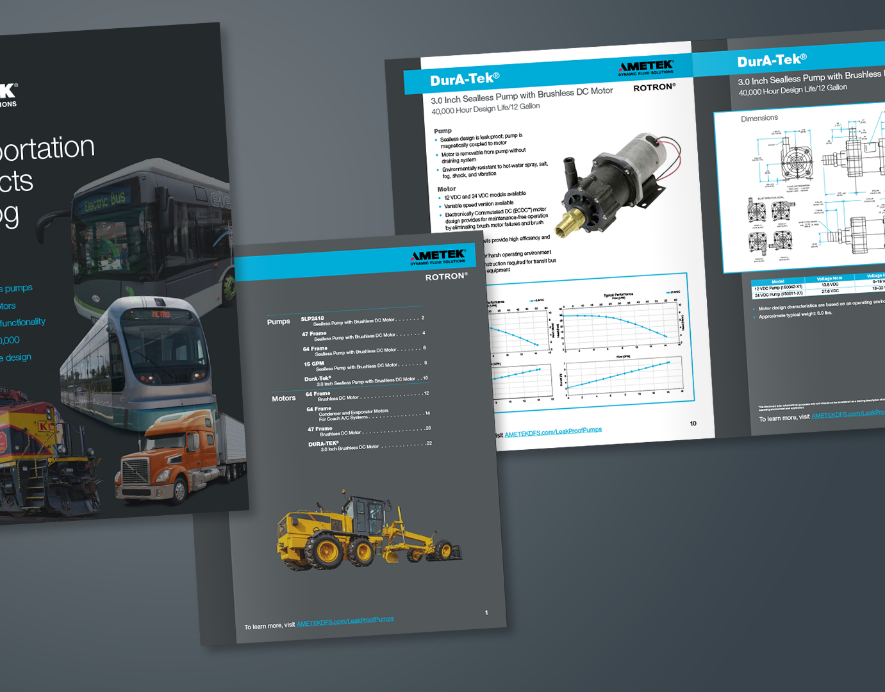The height and width of the screenshot is (692, 885).
Task: Click the AMETEK logo on the DurA-Tek pump page
Action: pyautogui.click(x=646, y=68)
